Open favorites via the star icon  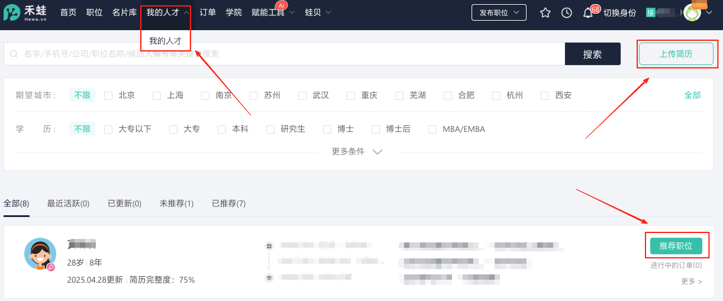coord(545,12)
